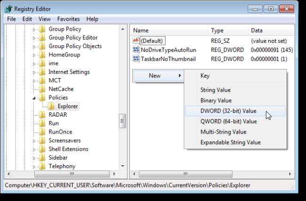Click the NetCache folder icon
The width and height of the screenshot is (306, 201).
click(42, 89)
